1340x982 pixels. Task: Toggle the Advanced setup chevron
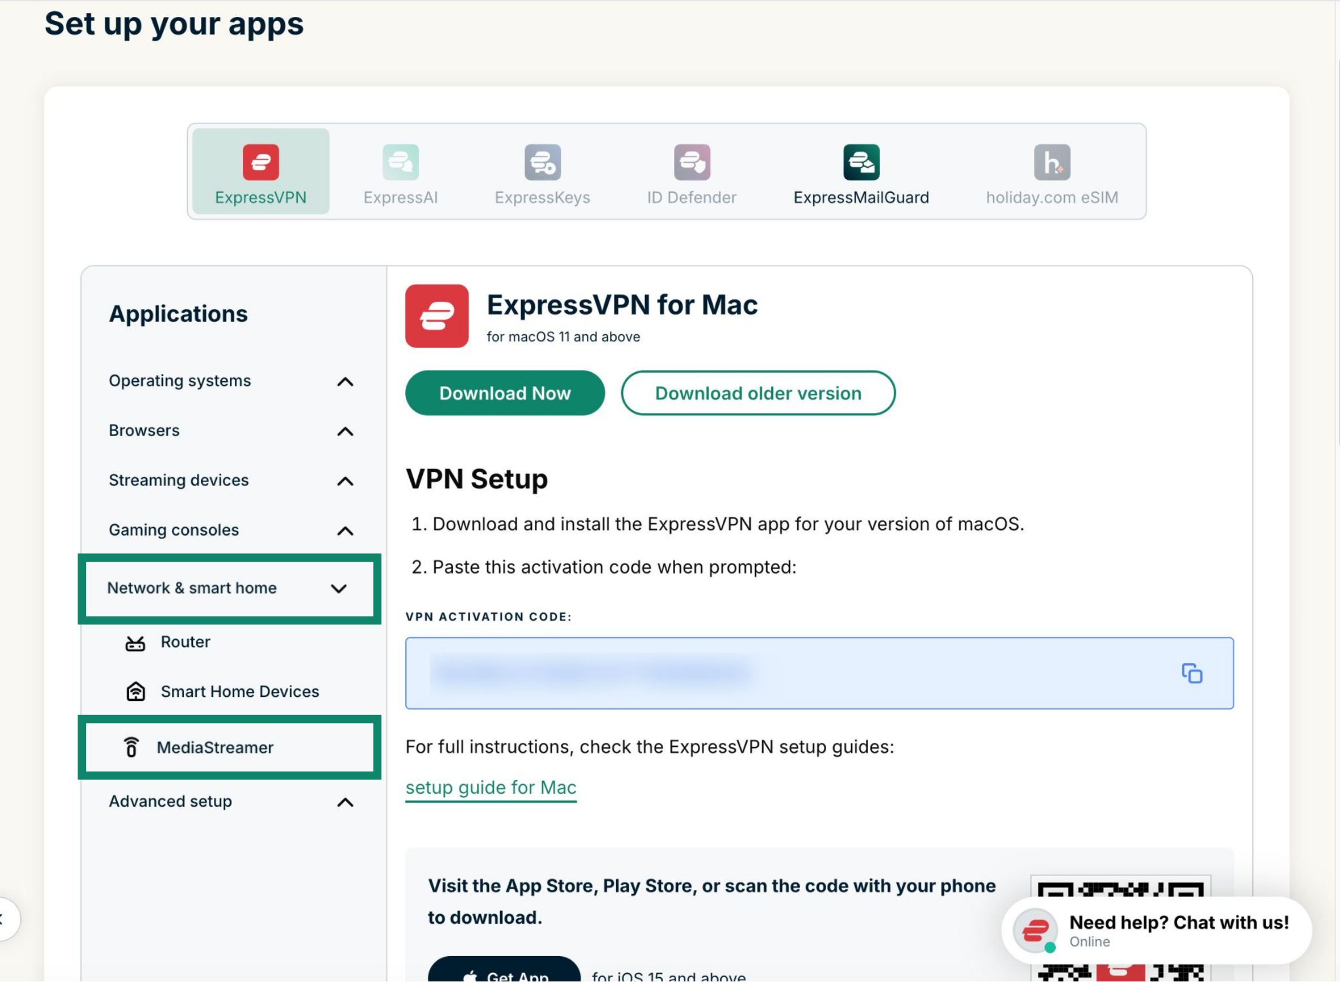[x=345, y=803]
